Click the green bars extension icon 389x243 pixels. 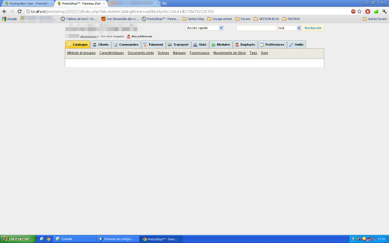(x=376, y=11)
